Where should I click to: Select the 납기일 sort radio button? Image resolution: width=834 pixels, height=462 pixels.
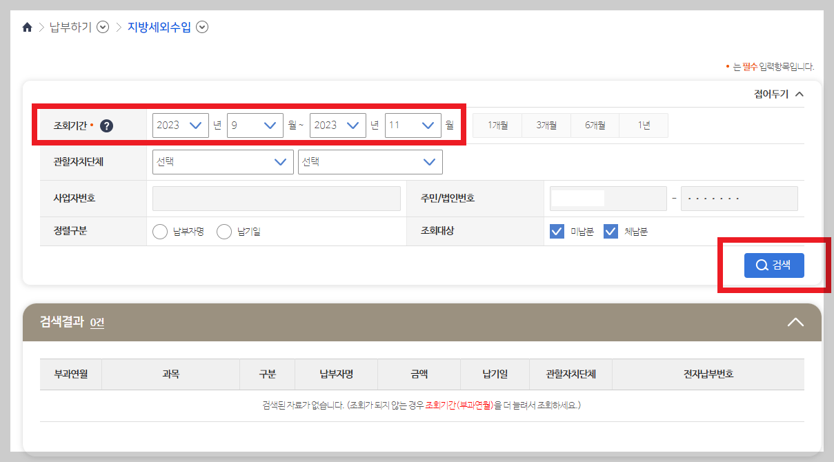(x=224, y=231)
